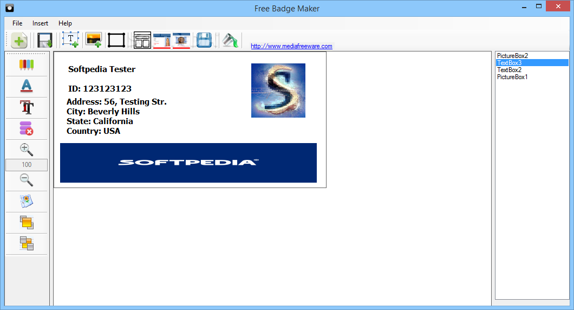Click the zoom value field showing 100
The height and width of the screenshot is (310, 574).
(27, 165)
